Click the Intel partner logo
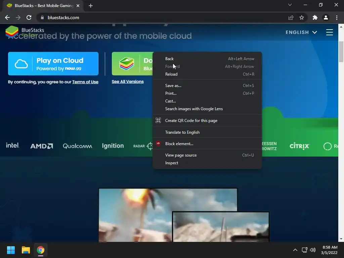The height and width of the screenshot is (258, 344). coord(12,145)
